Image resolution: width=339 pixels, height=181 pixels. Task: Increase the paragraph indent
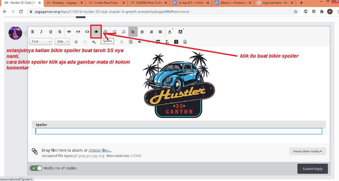tap(76, 42)
